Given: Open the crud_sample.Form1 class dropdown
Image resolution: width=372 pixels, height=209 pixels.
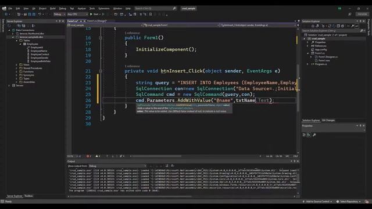Looking at the screenshot, I should [181, 25].
